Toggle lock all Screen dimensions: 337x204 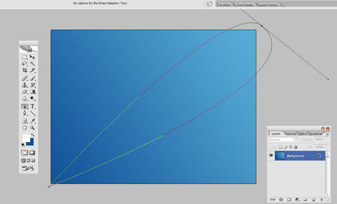[x=296, y=147]
